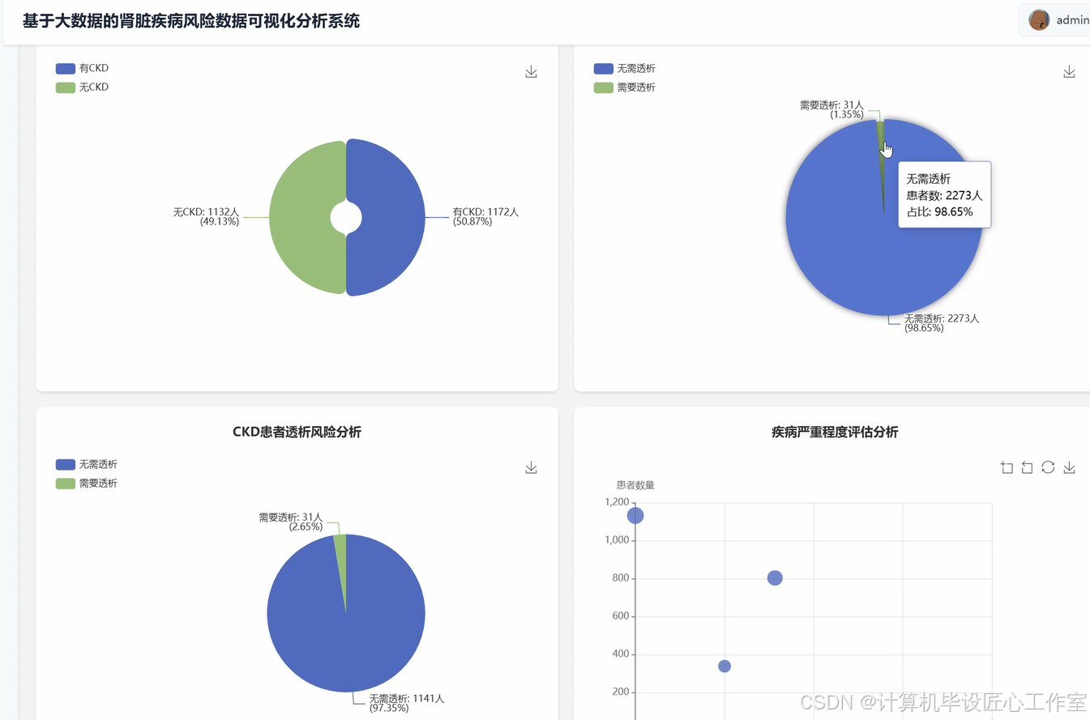Image resolution: width=1090 pixels, height=720 pixels.
Task: Click the label 需要透析: 31人 (1.35%)
Action: point(831,109)
